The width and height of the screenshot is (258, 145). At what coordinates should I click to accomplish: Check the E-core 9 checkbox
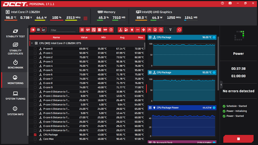(x=35, y=87)
